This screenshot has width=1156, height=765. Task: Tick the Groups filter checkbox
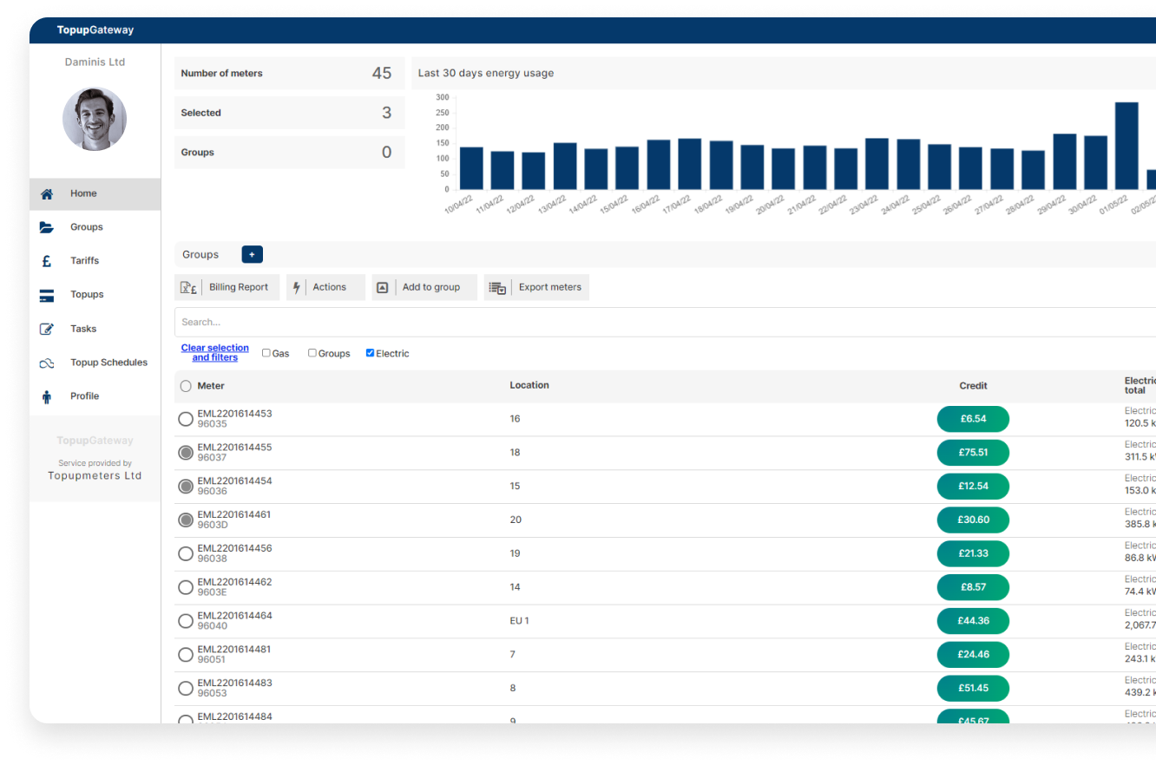[312, 353]
